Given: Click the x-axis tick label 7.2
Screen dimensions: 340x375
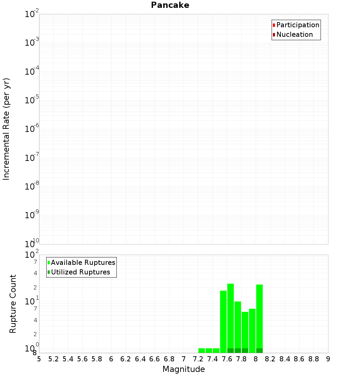Looking at the screenshot, I should click(198, 359).
